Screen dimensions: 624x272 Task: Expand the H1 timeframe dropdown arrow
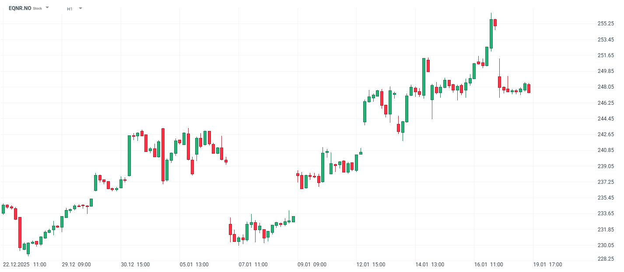pyautogui.click(x=80, y=8)
